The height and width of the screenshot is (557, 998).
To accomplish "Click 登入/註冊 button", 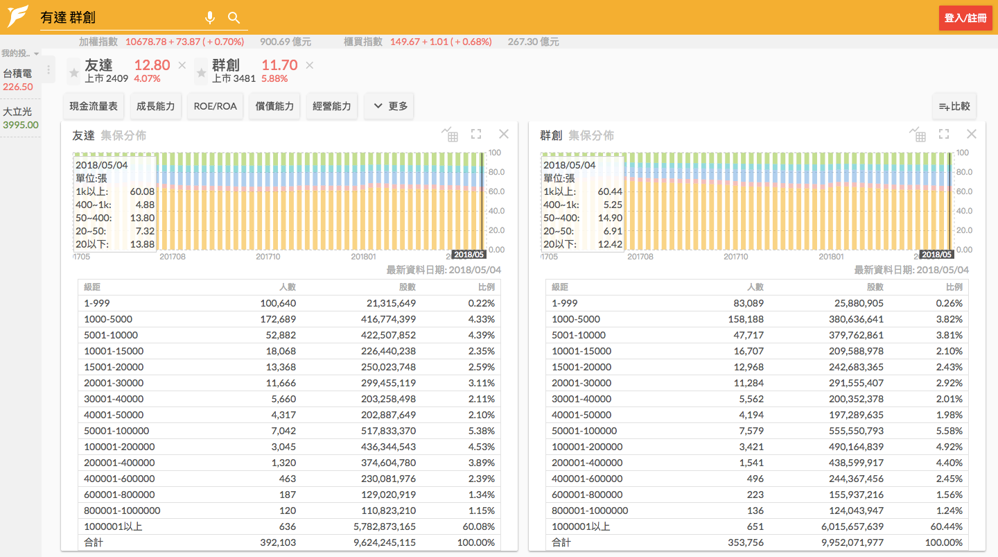I will 965,18.
